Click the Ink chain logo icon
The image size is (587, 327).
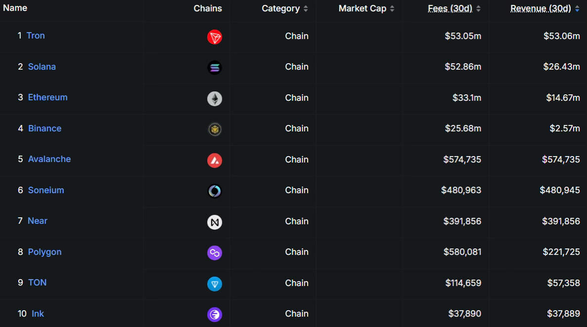pos(215,315)
